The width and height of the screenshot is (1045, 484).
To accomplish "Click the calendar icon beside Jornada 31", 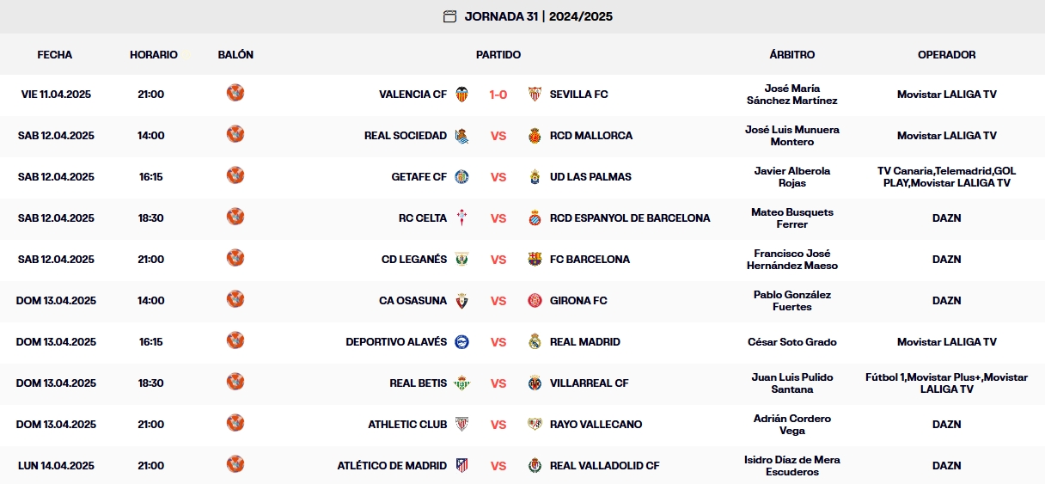I will [x=449, y=16].
